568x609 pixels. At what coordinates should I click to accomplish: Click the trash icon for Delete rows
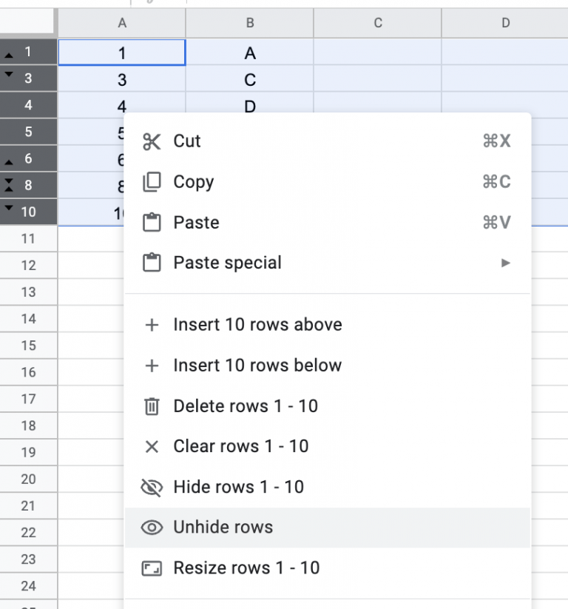(x=152, y=406)
